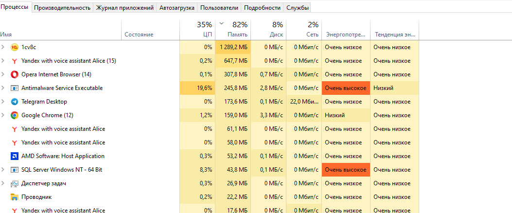
Task: Click the Yandex icon in the 17,6 МБ row
Action: click(15, 211)
